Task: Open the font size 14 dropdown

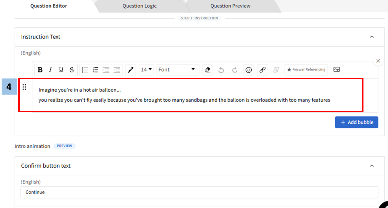Action: (x=146, y=70)
